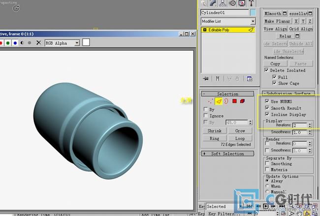Image resolution: width=320 pixels, height=216 pixels.
Task: Enable Render Iterations checkbox
Action: [x=267, y=144]
